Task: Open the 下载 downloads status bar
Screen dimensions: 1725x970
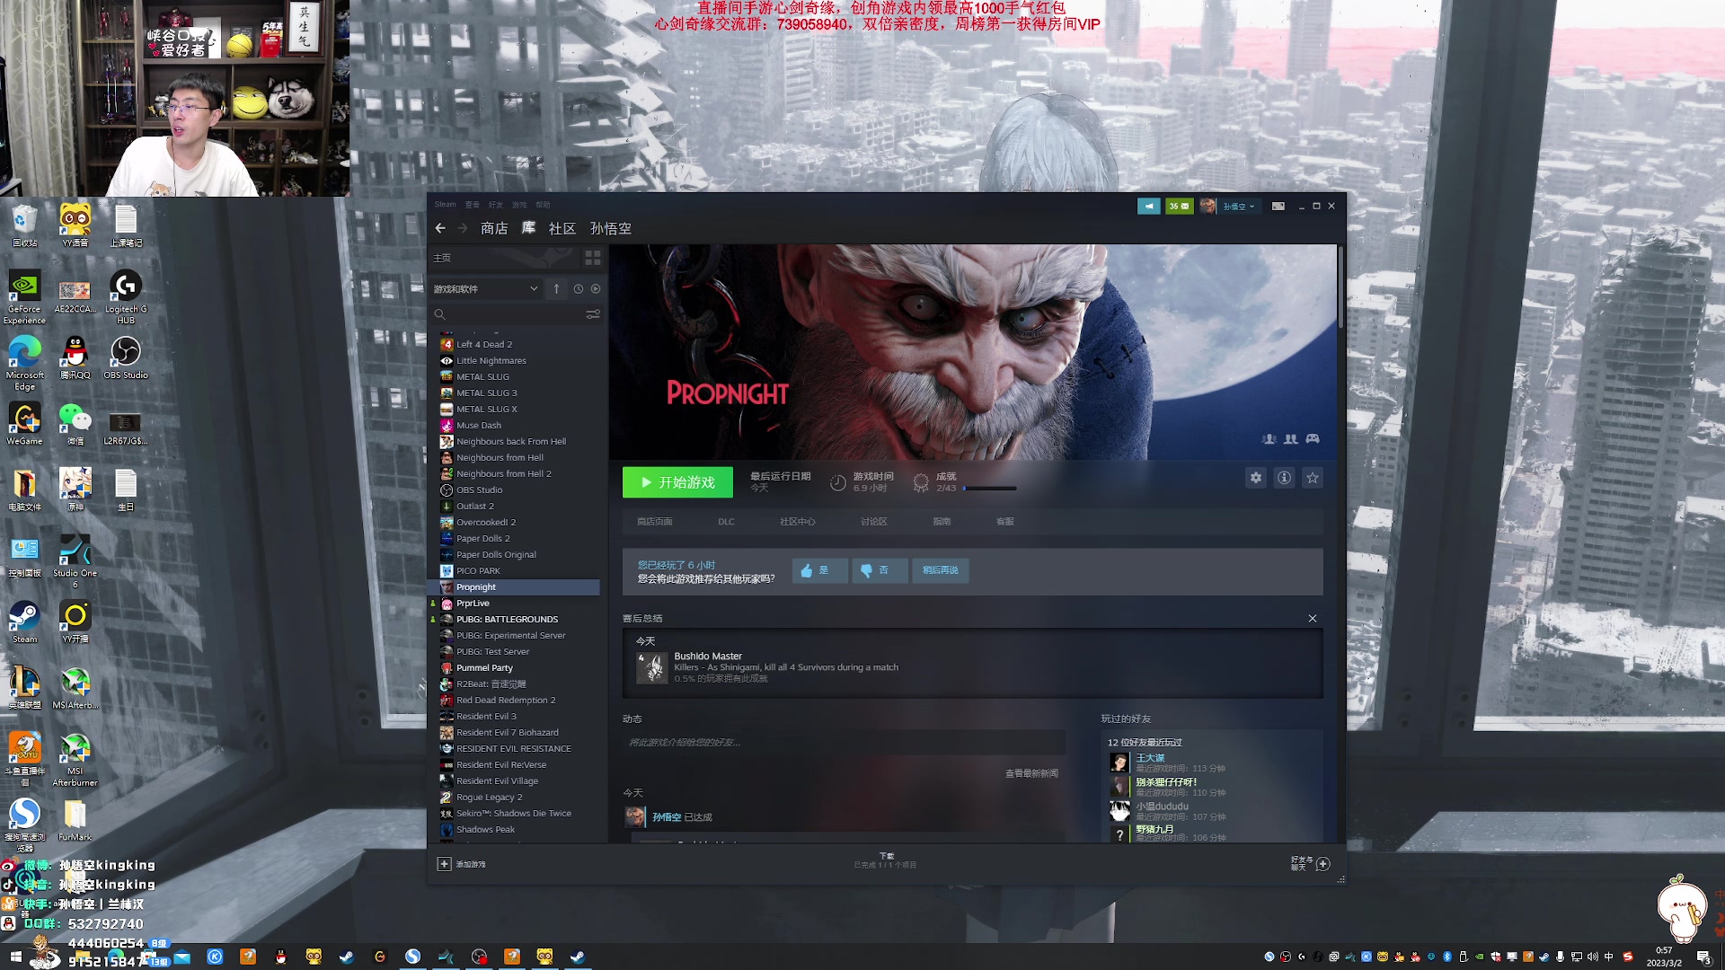Action: point(886,860)
